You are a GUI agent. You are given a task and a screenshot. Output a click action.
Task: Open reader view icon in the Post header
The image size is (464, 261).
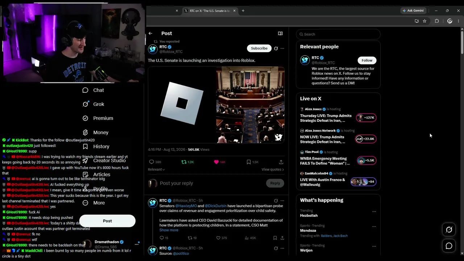[280, 33]
